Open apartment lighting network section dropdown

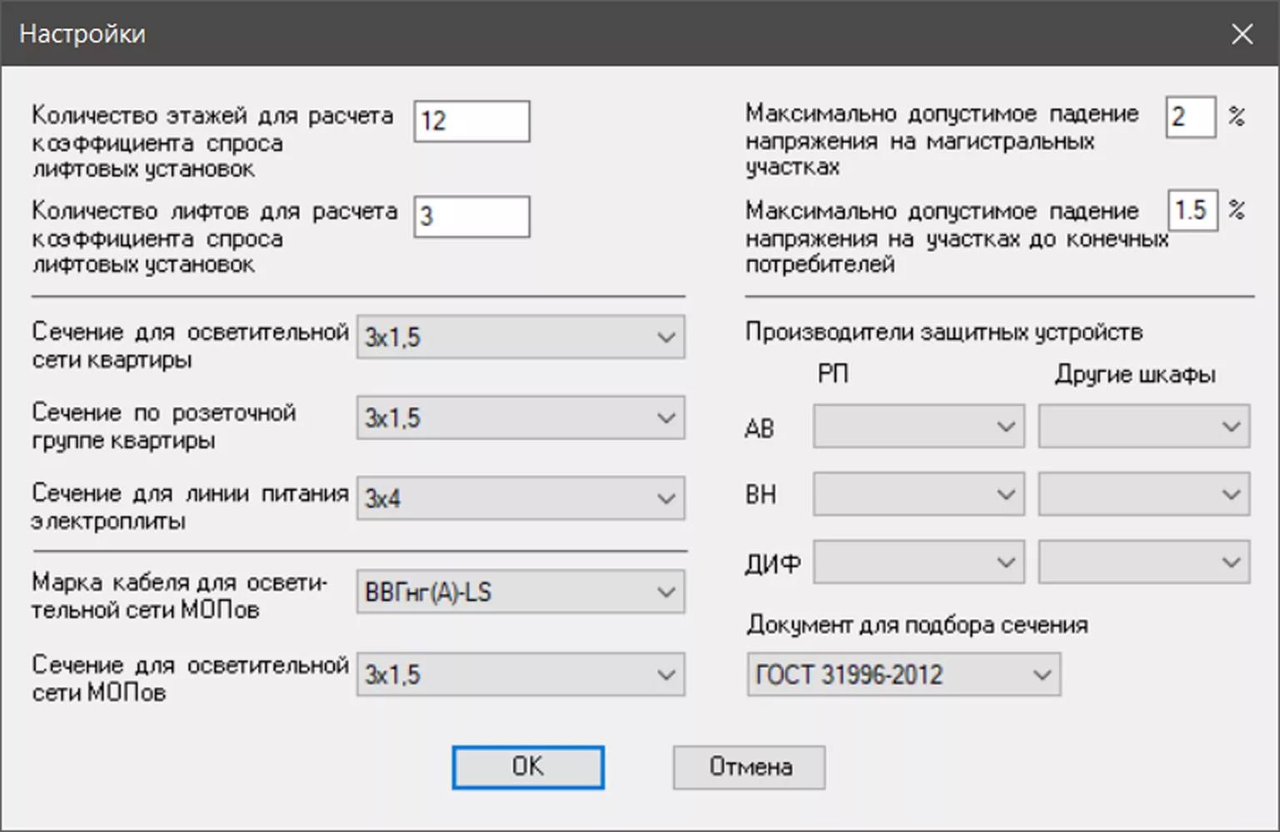coord(520,337)
